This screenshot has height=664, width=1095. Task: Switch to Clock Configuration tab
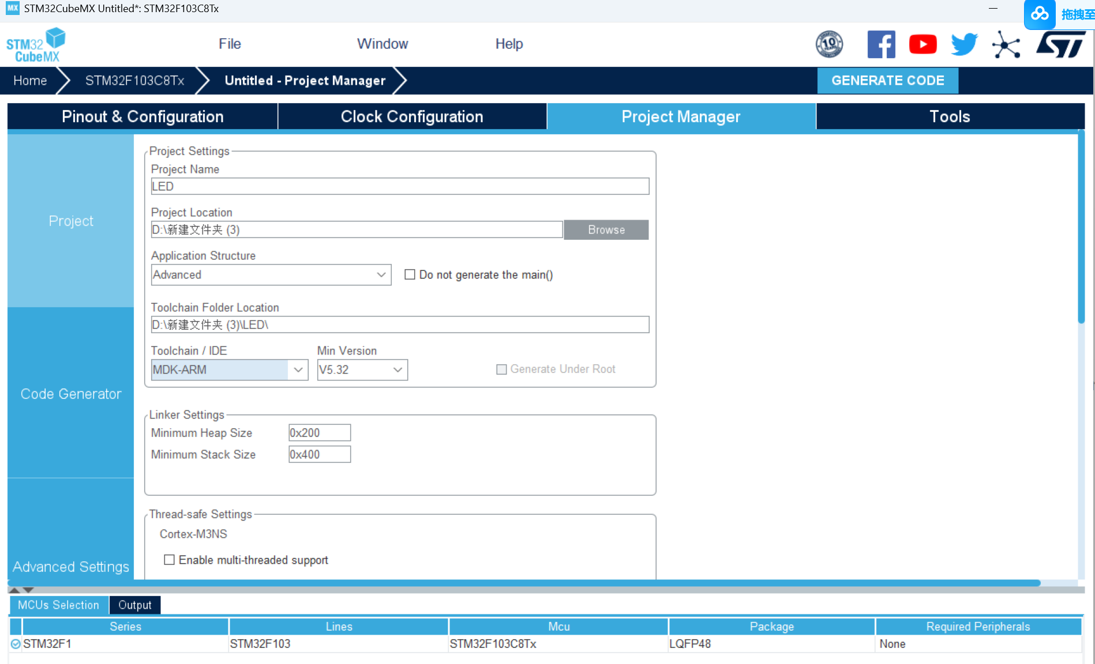[x=412, y=117]
